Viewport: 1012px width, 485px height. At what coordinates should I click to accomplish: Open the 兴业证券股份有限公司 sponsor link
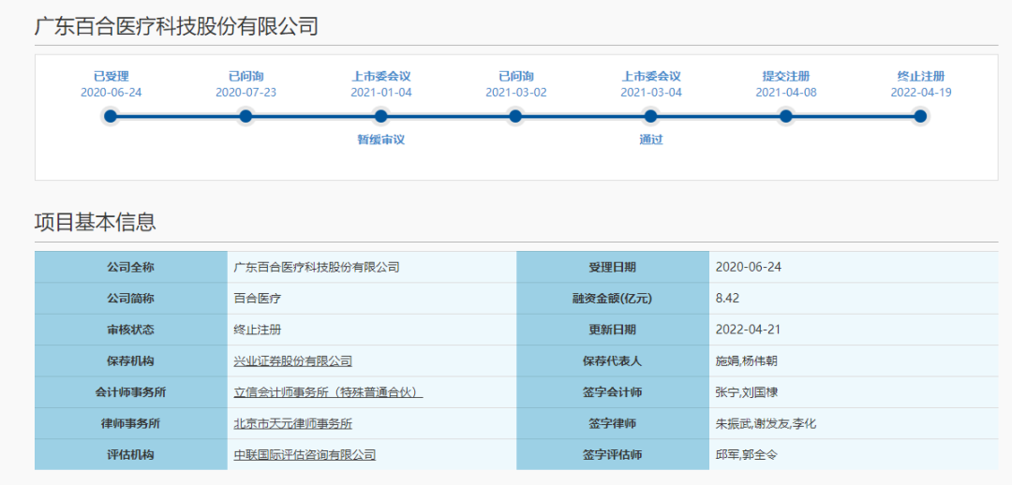point(293,361)
